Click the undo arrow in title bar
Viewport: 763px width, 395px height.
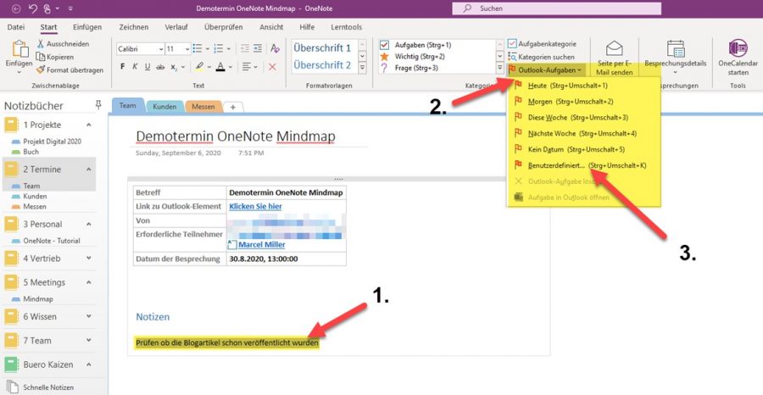pyautogui.click(x=33, y=8)
